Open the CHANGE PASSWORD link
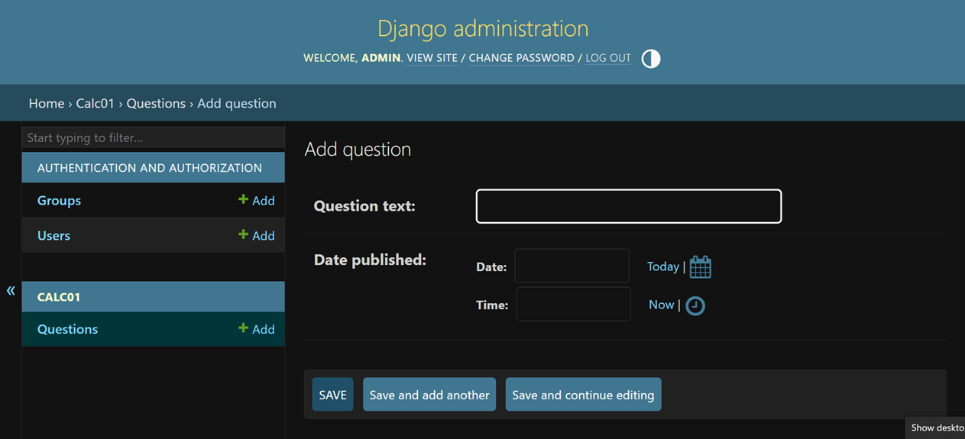Viewport: 965px width, 439px height. pos(521,58)
